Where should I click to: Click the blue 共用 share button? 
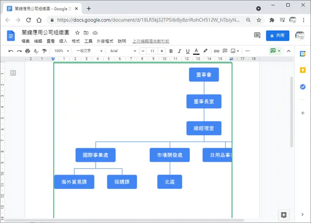(x=278, y=35)
